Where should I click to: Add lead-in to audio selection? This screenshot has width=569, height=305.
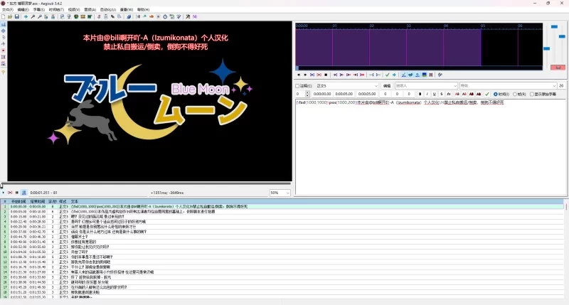pyautogui.click(x=371, y=75)
